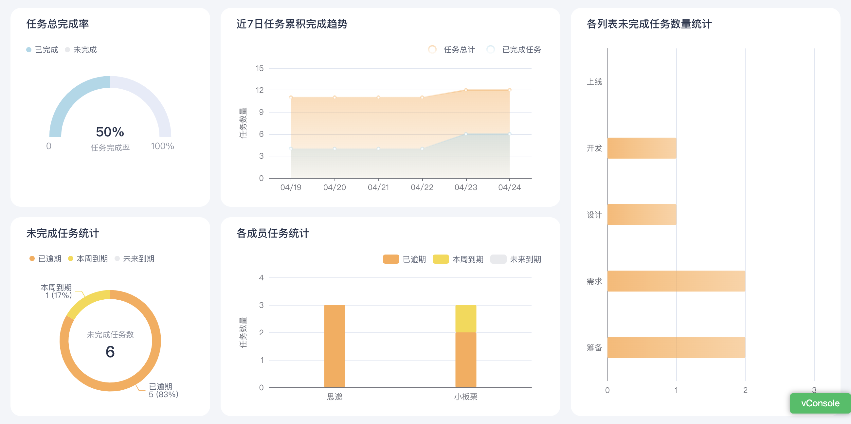Toggle 已完成任务 legend circle icon in trend chart

491,49
